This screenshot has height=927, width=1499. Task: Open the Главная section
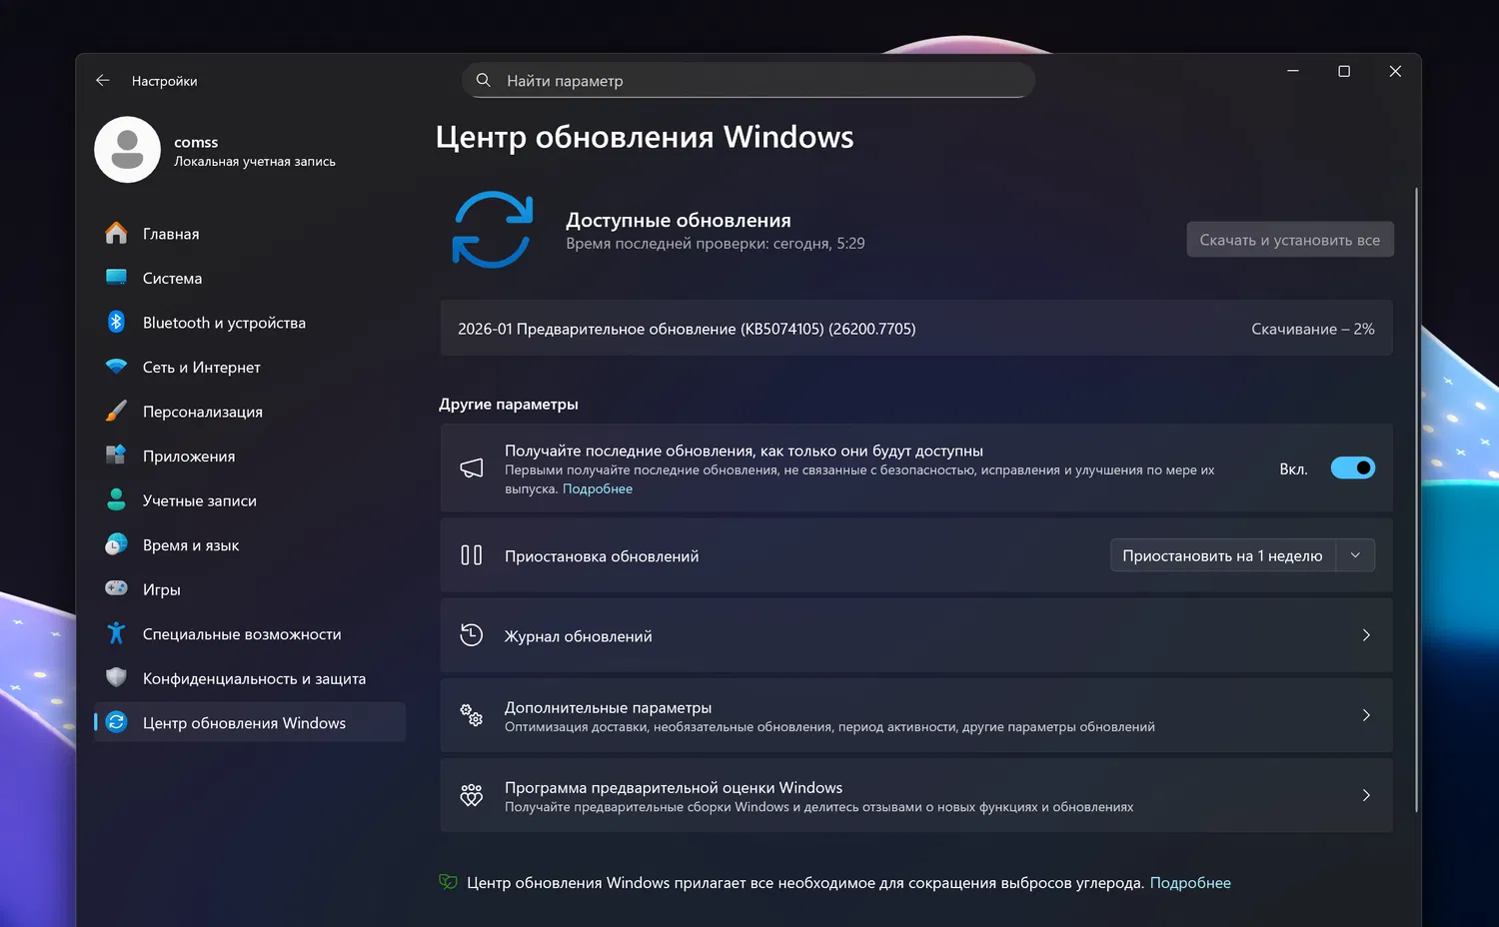[250, 234]
